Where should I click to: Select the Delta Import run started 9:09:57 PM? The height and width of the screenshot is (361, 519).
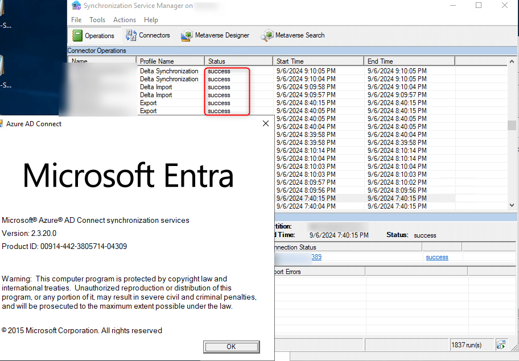click(x=287, y=95)
